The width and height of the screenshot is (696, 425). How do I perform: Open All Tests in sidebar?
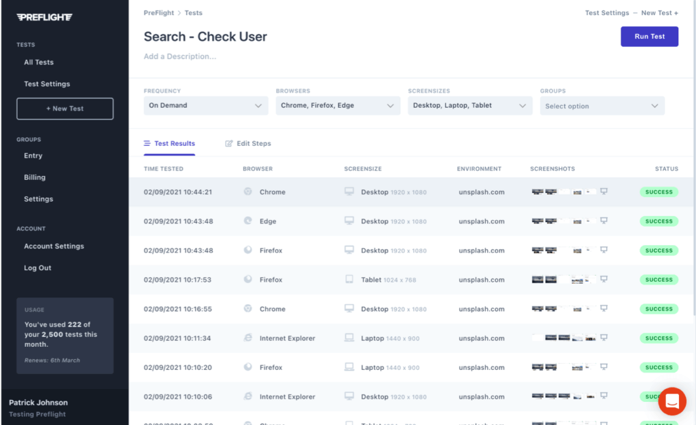[x=39, y=62]
